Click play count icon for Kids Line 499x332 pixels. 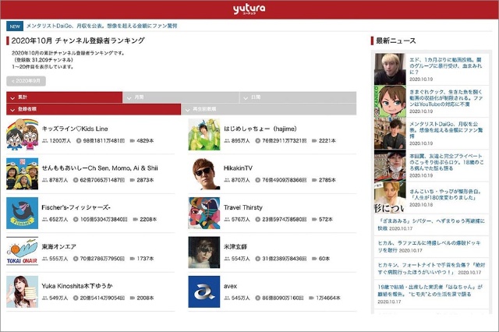click(x=79, y=140)
